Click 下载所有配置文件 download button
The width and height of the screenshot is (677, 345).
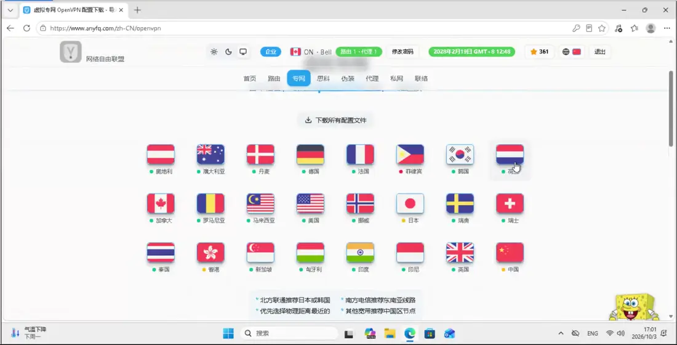[x=335, y=120]
